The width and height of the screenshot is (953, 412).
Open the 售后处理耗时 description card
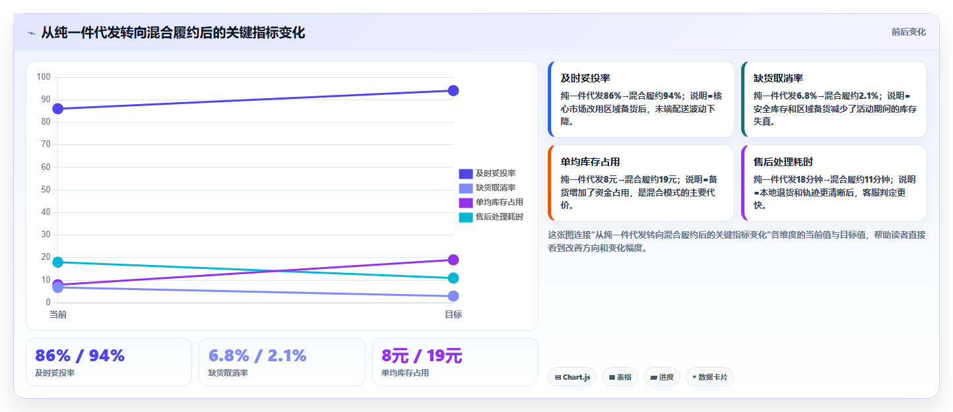click(834, 183)
